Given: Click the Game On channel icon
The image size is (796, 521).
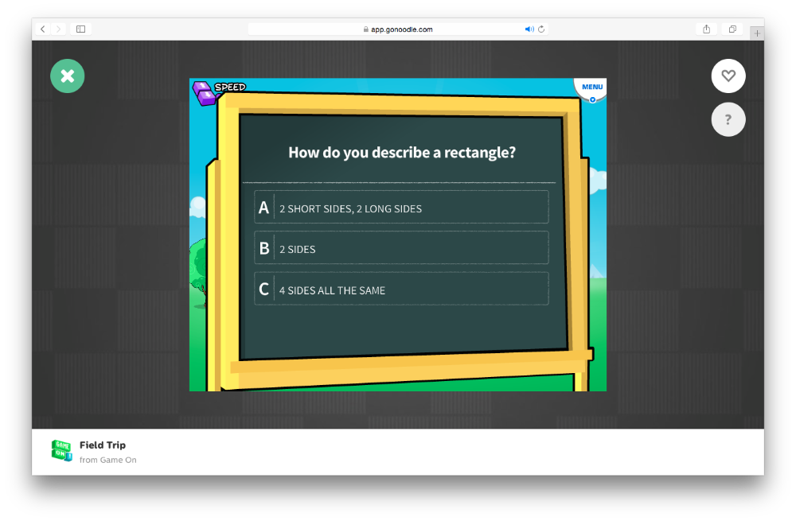Looking at the screenshot, I should coord(61,450).
